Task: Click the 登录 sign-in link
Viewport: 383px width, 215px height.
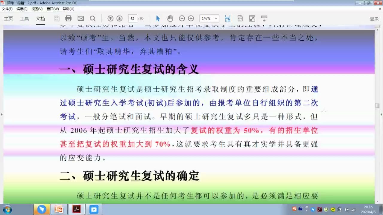Action: pos(374,18)
